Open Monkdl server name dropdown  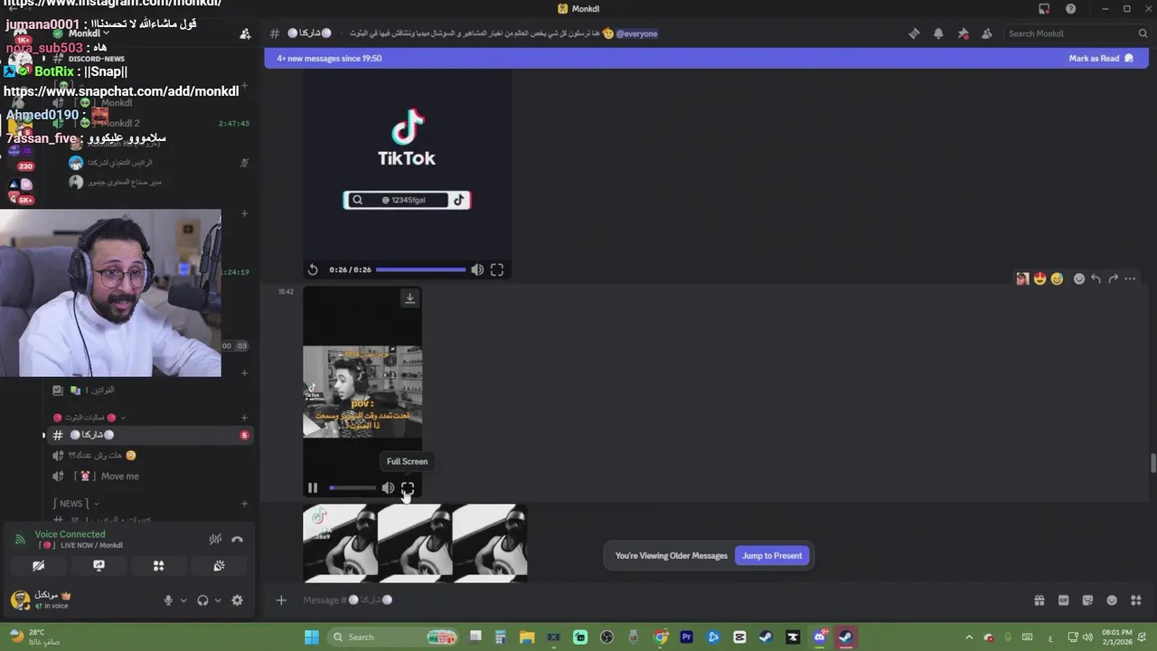pos(89,33)
